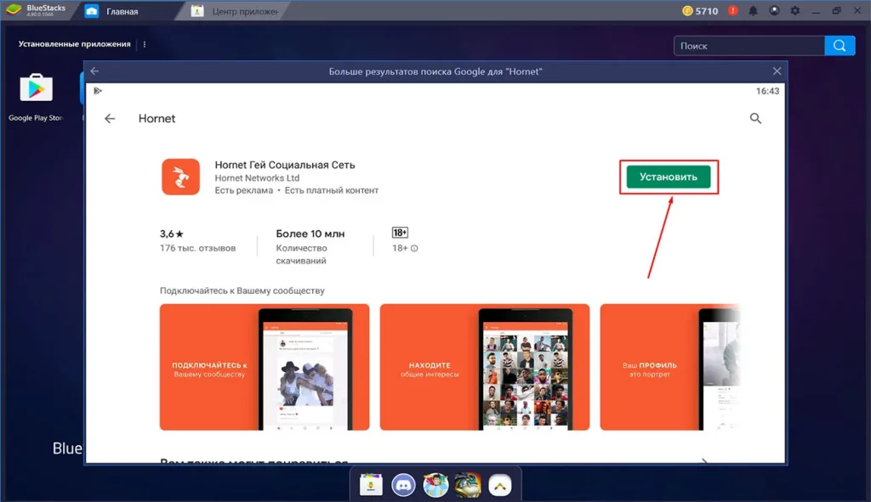Viewport: 871px width, 502px height.
Task: Open Hornet Networks Ltd developer link
Action: coord(257,178)
